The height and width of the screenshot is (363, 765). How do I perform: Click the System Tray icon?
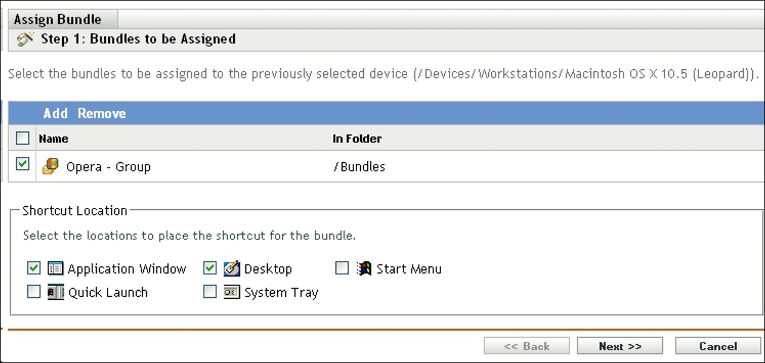pyautogui.click(x=232, y=292)
